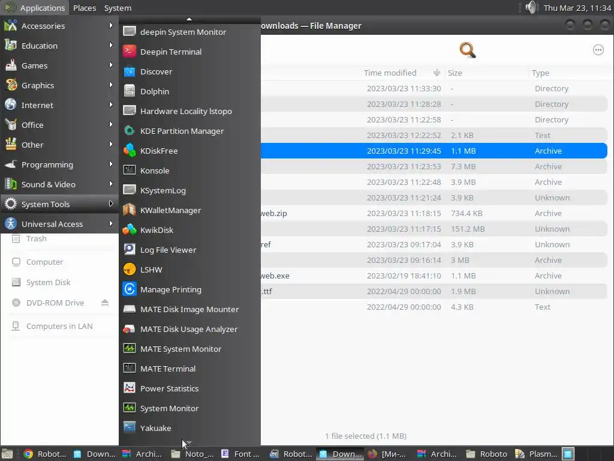Open Manage Printing entry
The image size is (614, 461).
click(x=189, y=289)
